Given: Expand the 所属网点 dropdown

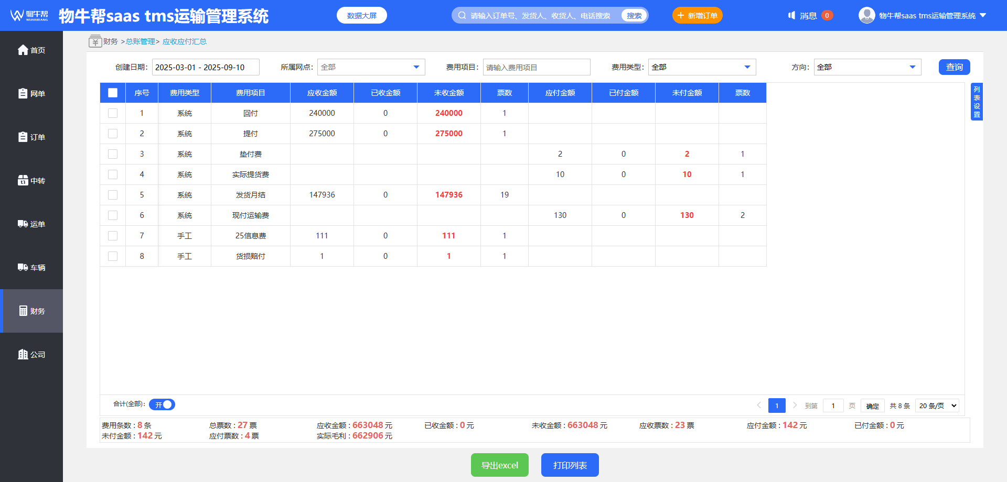Looking at the screenshot, I should pos(371,67).
